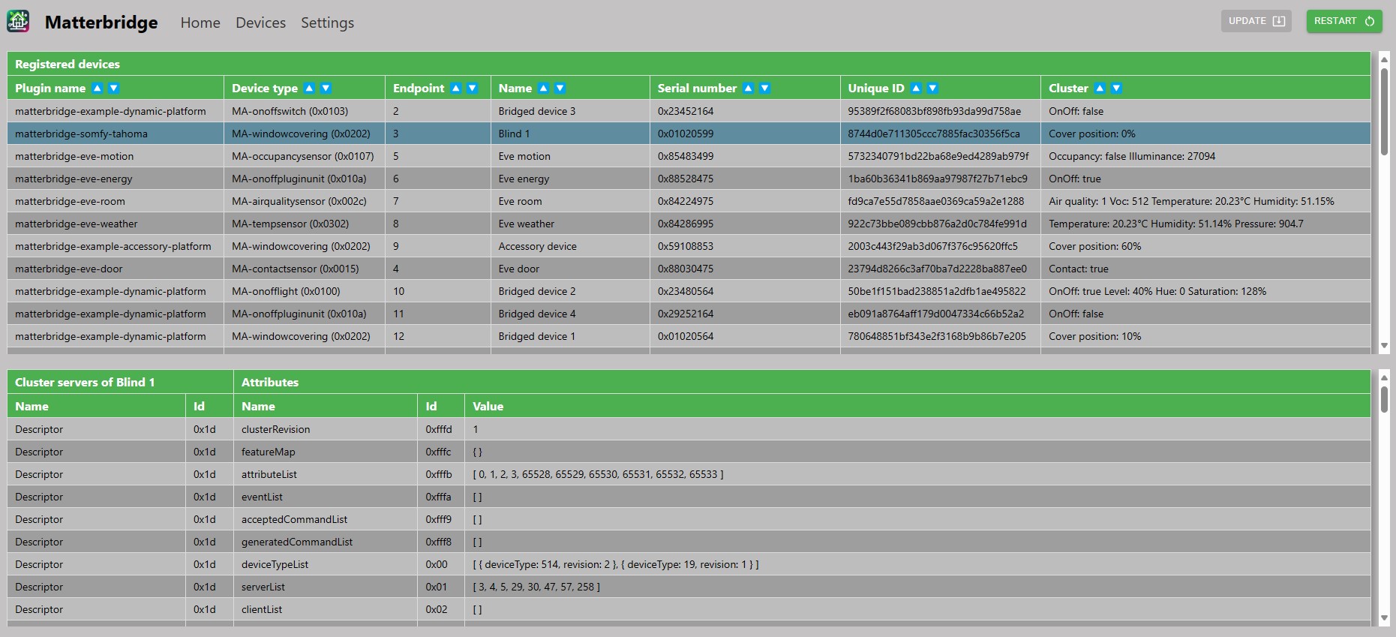Select the Bridged device 2 row
Image resolution: width=1396 pixels, height=637 pixels.
[x=689, y=291]
